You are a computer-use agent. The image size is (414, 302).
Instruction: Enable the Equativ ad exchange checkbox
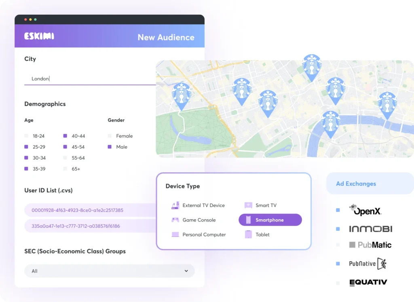tap(338, 283)
